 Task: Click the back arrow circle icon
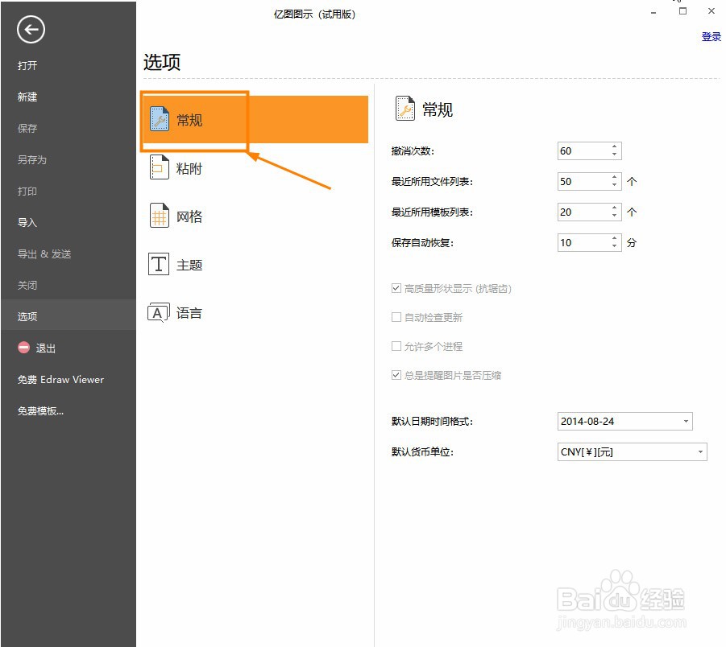[x=31, y=30]
